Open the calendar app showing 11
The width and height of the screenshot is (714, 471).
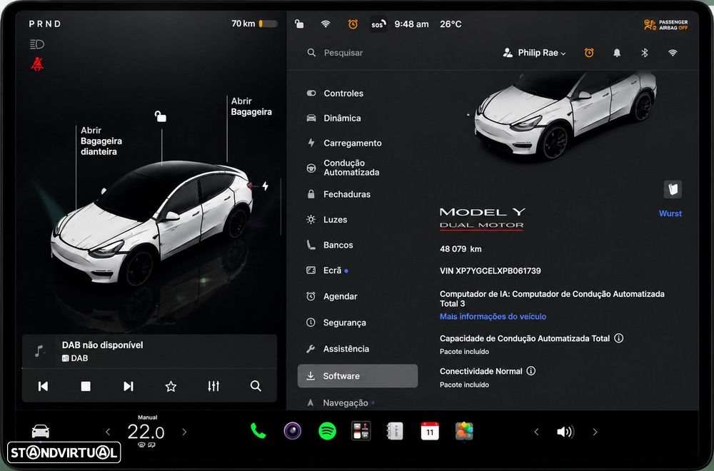(x=429, y=430)
